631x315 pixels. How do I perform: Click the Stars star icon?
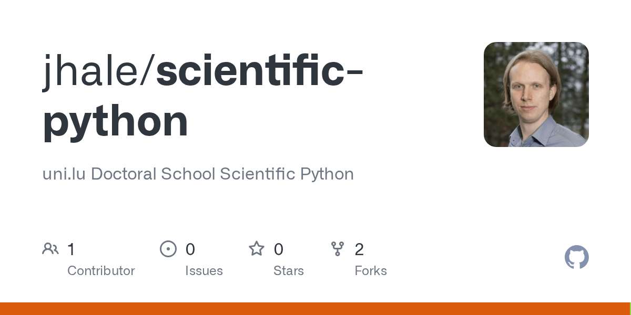257,248
